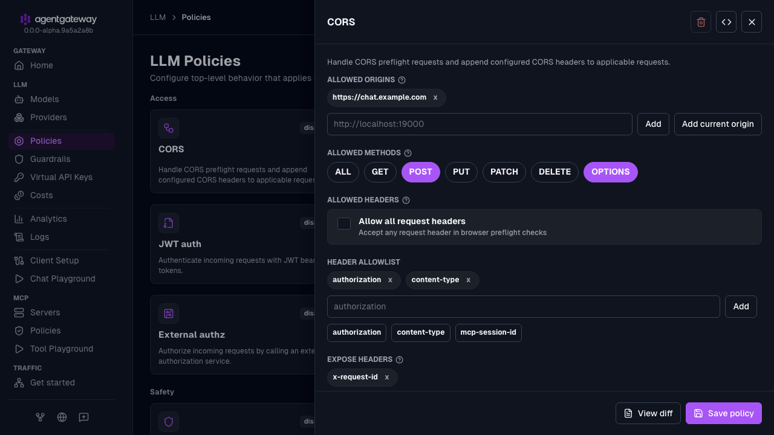Delete the CORS policy via trash icon
Screen dimensions: 774x435
click(701, 22)
